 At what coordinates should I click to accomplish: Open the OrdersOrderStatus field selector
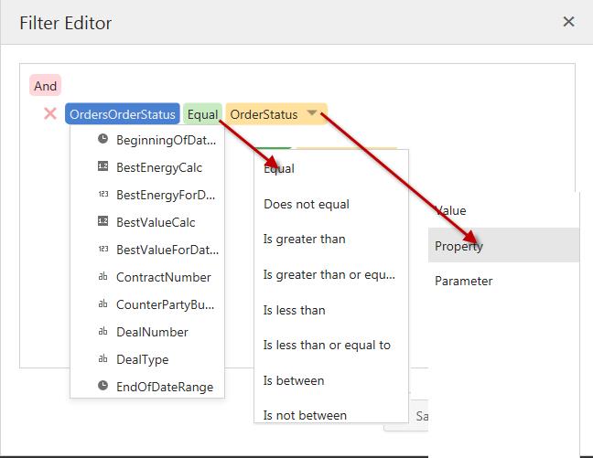pos(122,114)
